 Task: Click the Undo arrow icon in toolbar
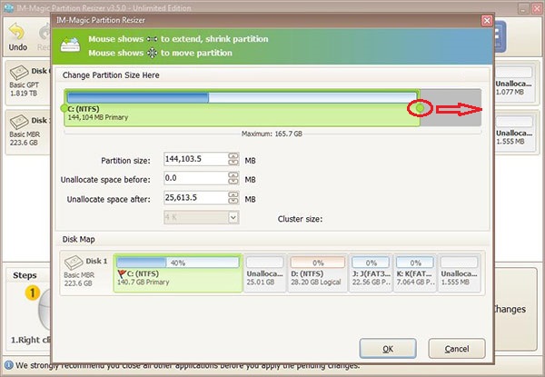pyautogui.click(x=16, y=32)
